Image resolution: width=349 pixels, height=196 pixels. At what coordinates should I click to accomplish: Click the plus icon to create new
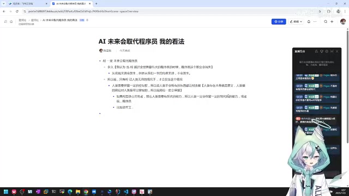pos(332,22)
